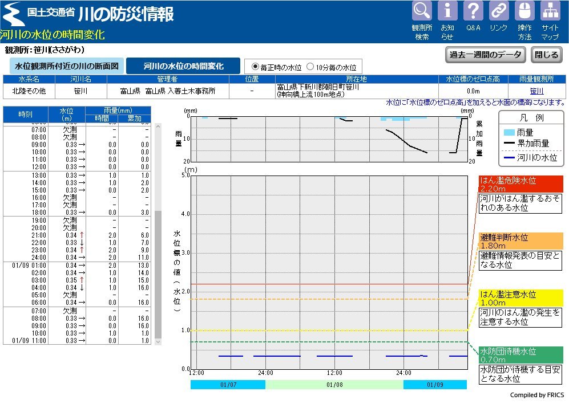Screen dimensions: 569x404
Task: Open the サイトマップ sitemap icon
Action: pos(550,11)
